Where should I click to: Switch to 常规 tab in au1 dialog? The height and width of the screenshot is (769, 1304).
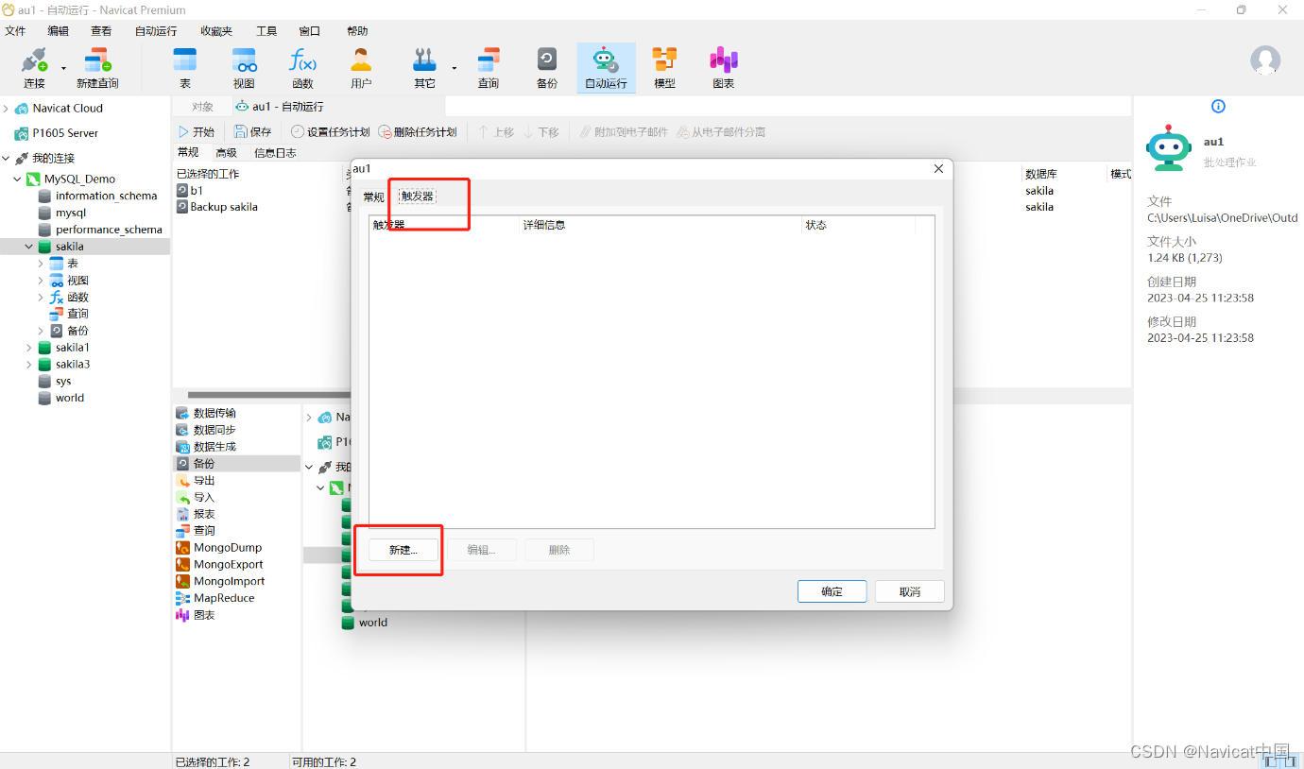click(x=374, y=197)
